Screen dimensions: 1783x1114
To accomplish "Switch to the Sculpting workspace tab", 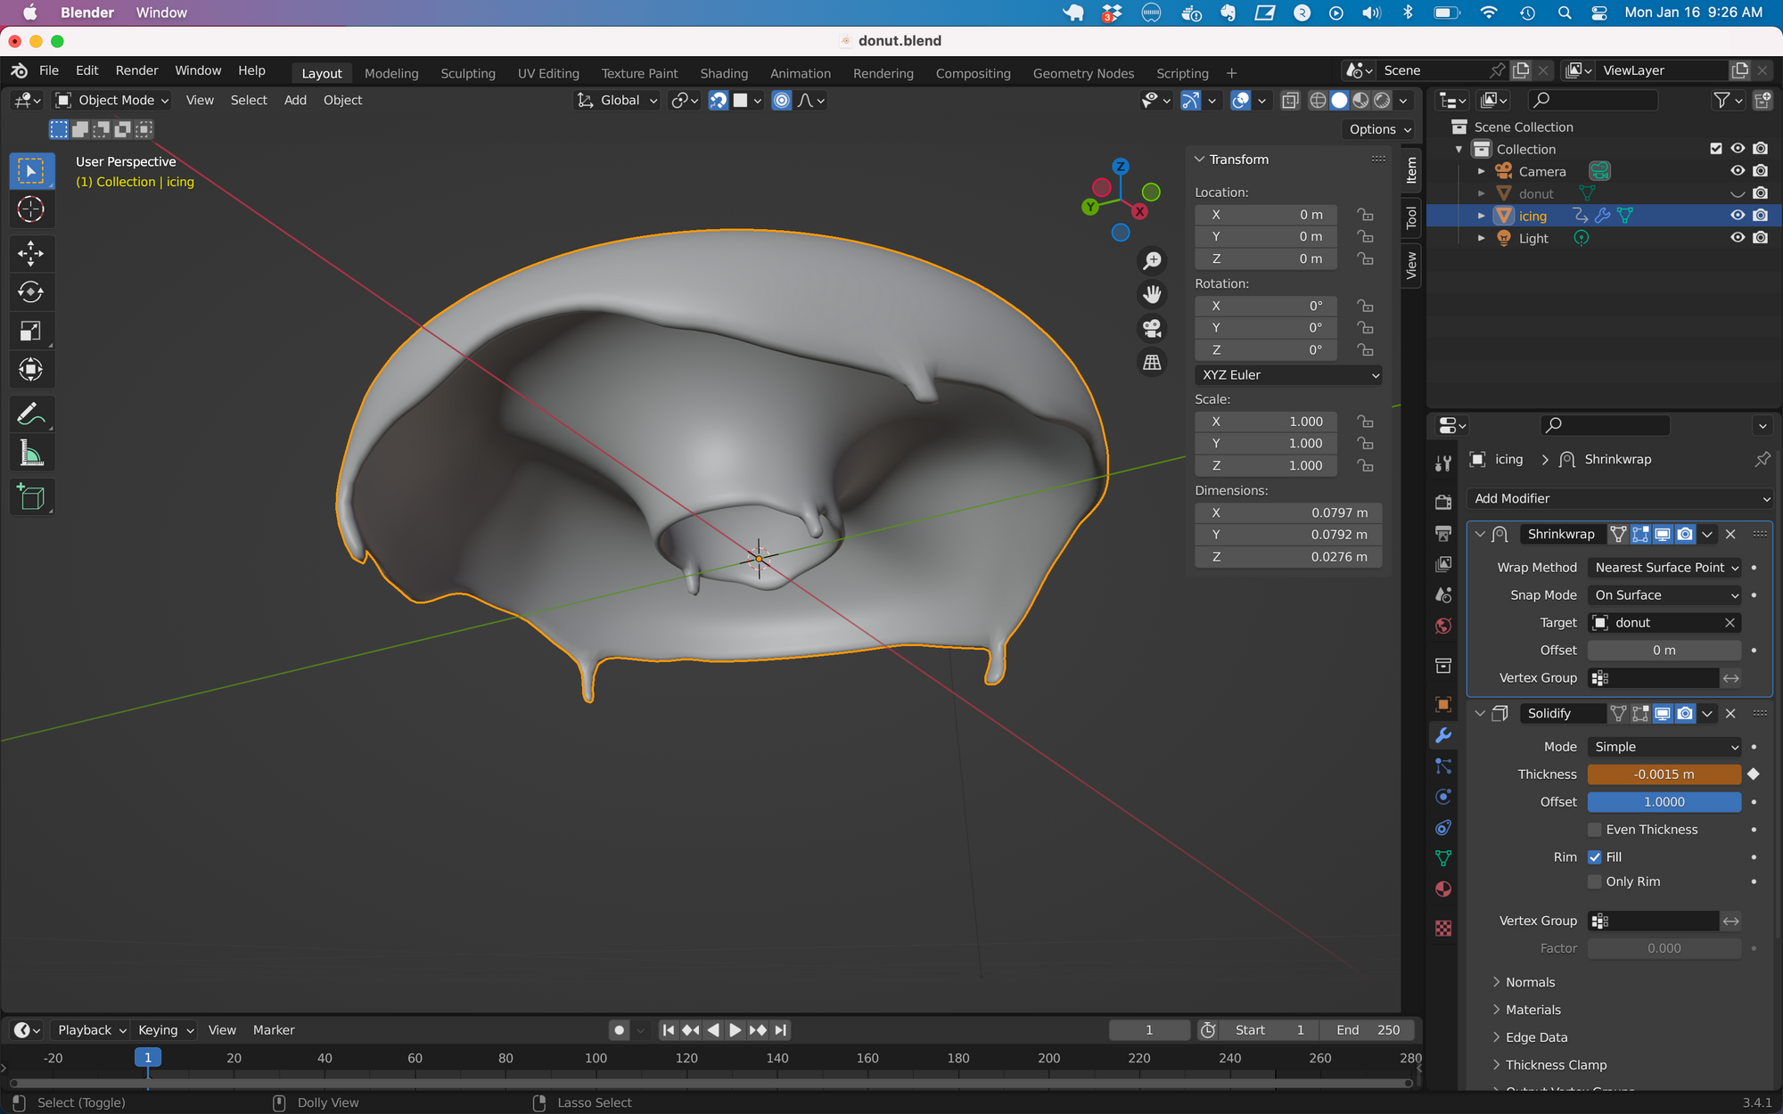I will (467, 73).
